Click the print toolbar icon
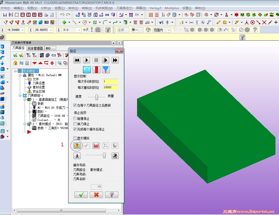Image resolution: width=279 pixels, height=215 pixels. click(46, 15)
